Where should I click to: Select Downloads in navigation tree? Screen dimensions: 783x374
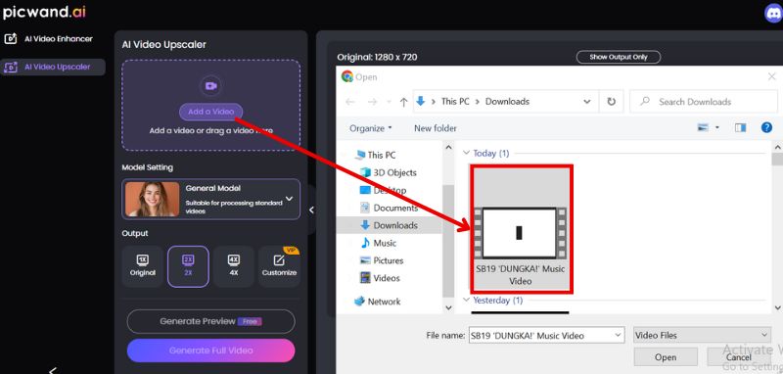(x=389, y=225)
